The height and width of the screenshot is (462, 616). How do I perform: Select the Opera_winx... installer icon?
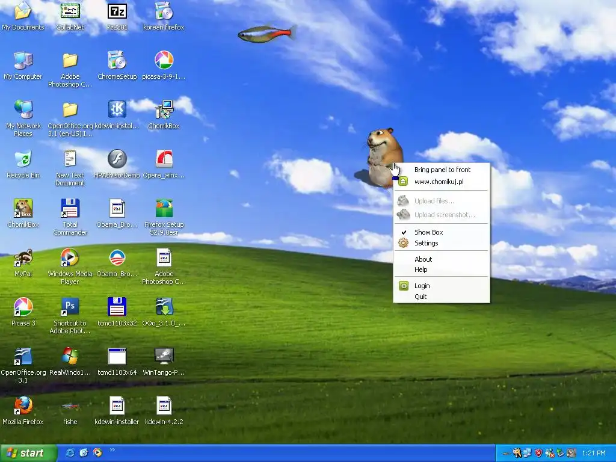pyautogui.click(x=164, y=164)
